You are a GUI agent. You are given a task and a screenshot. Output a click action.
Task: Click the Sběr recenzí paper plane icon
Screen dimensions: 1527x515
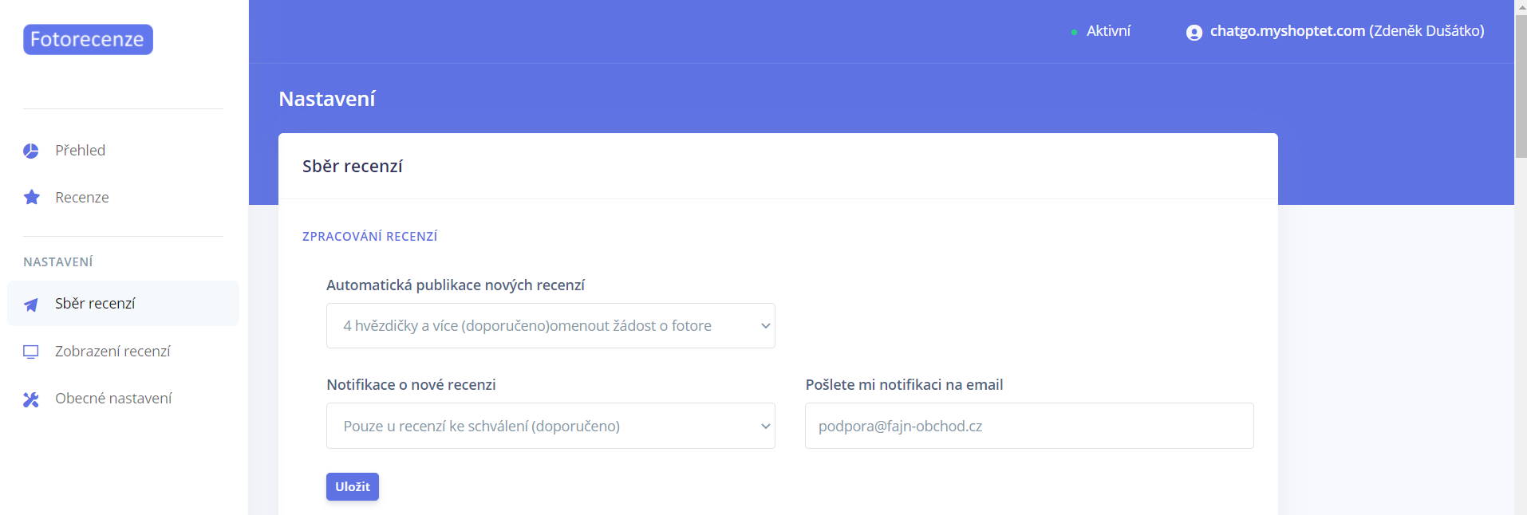point(31,304)
